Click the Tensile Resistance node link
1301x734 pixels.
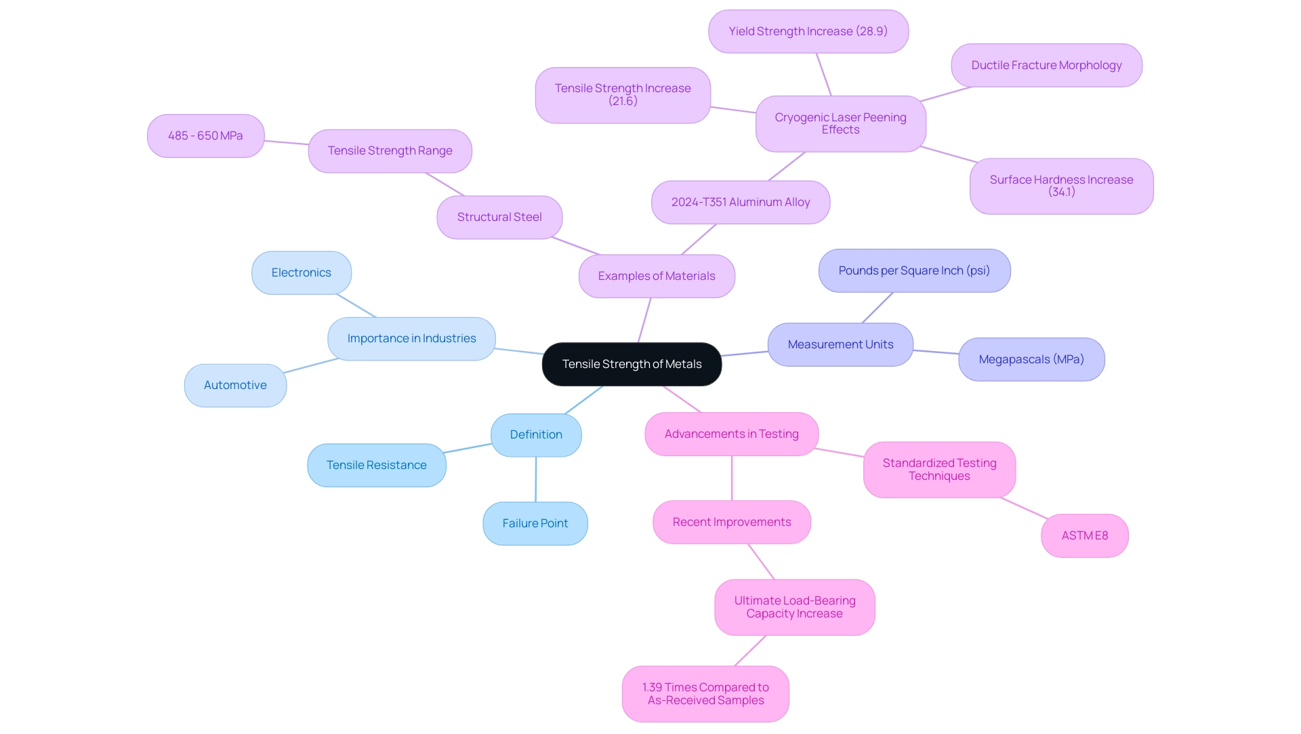[x=376, y=464]
